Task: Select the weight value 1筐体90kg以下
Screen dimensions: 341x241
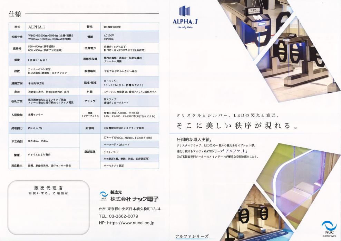Action: tap(37, 60)
